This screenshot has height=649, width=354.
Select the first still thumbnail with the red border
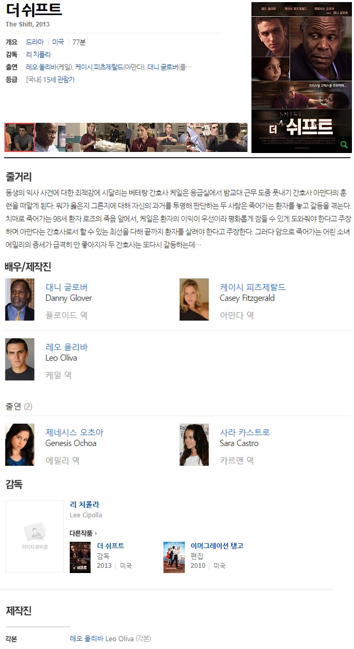(20, 137)
